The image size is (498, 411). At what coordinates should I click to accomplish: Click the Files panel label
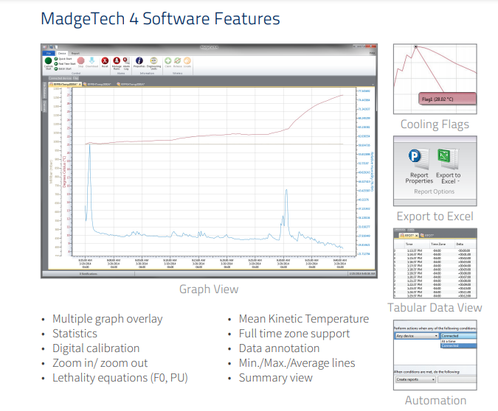coord(75,78)
